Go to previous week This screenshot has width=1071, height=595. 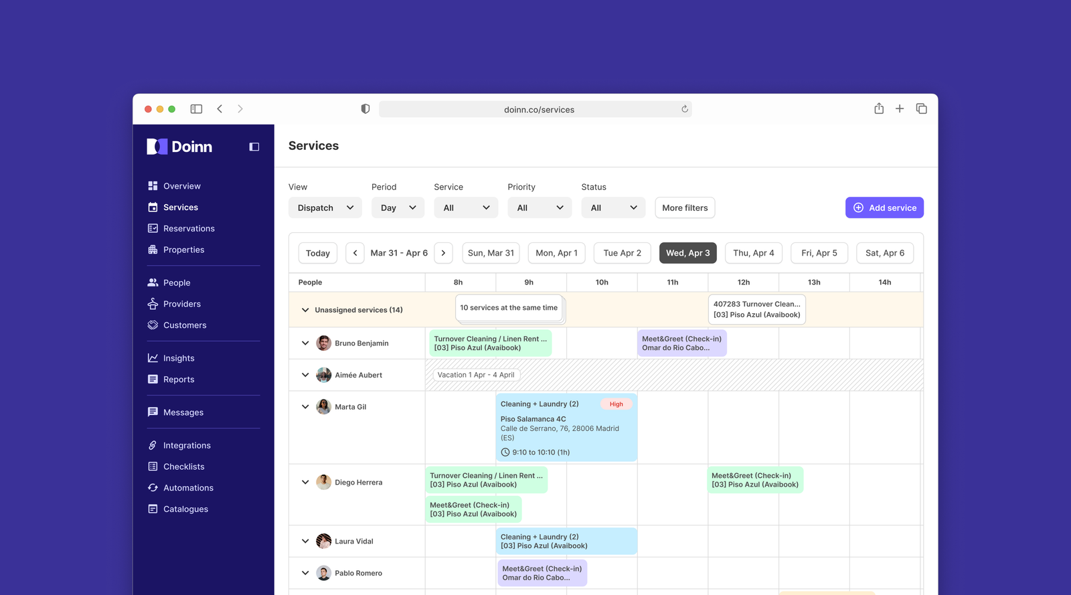[355, 253]
